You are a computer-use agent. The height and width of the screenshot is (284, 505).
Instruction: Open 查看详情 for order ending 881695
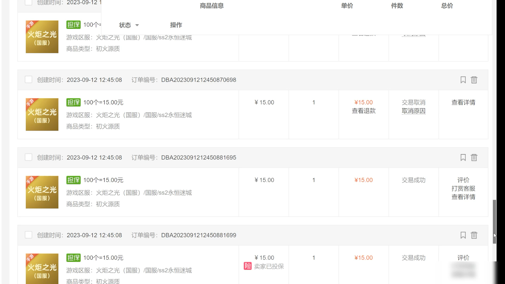[x=463, y=197]
